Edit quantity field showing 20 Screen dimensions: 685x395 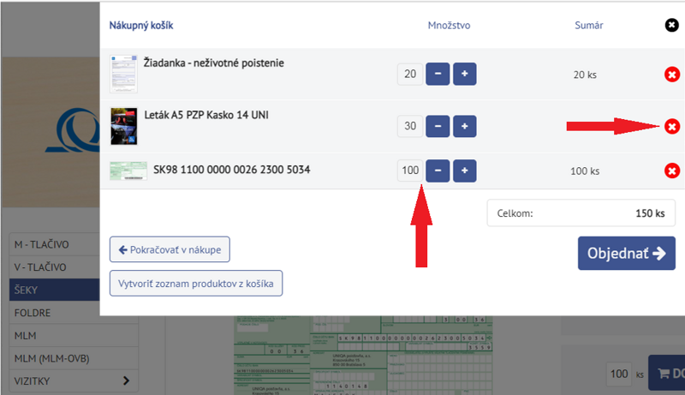pos(410,75)
